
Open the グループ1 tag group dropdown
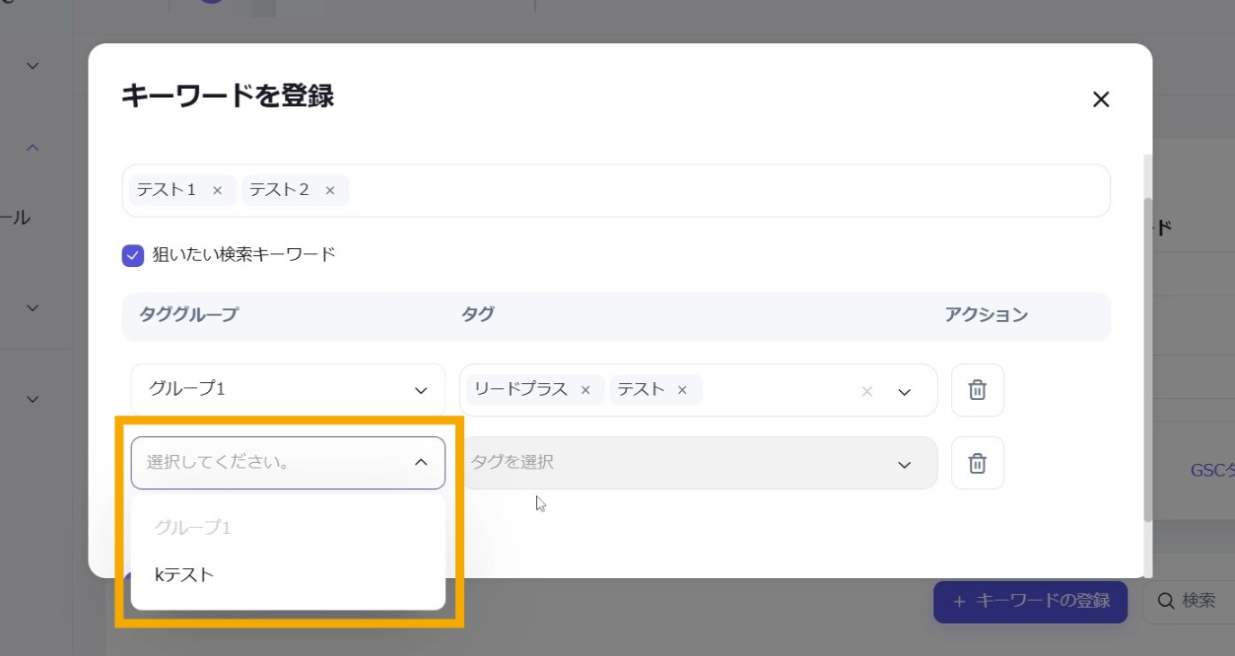click(x=287, y=390)
